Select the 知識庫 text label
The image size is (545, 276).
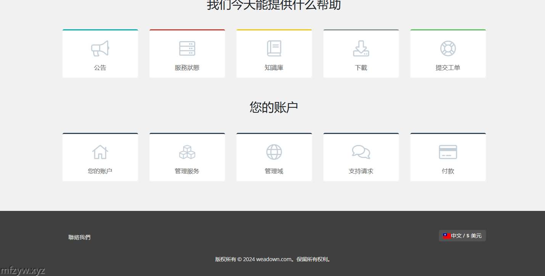click(x=274, y=68)
